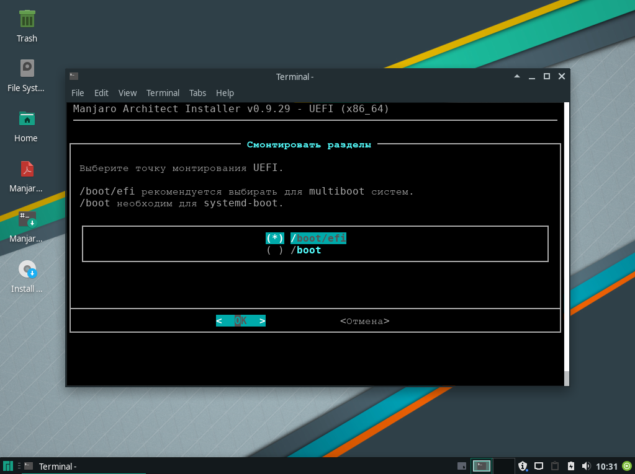Select the /boot/efi mount point option
Viewport: 635px width, 474px height.
point(306,238)
